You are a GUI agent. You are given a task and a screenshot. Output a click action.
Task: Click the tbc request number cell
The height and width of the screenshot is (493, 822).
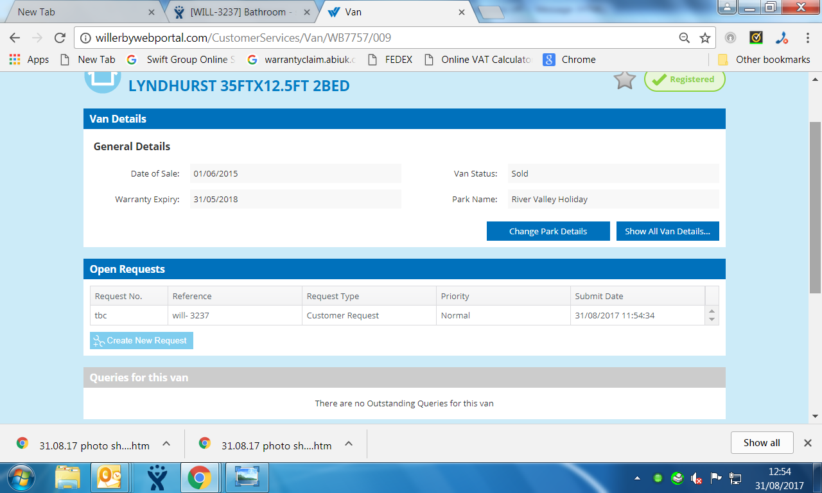pyautogui.click(x=129, y=315)
